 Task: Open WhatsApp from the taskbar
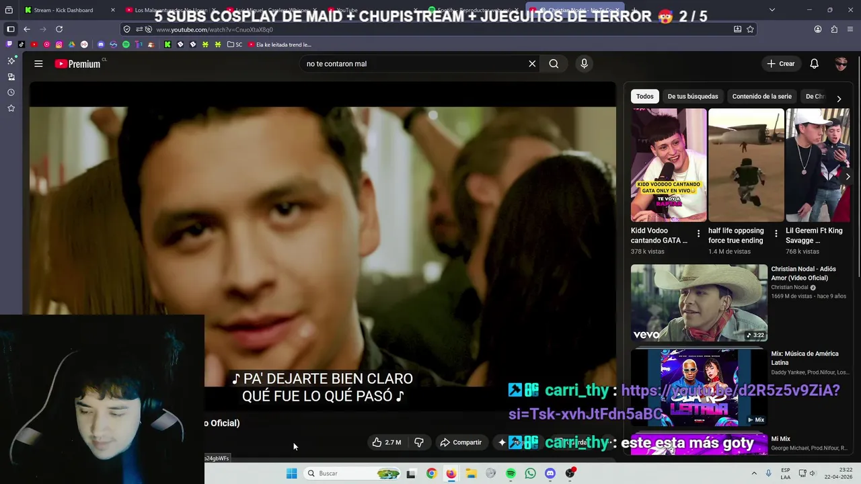click(x=530, y=473)
